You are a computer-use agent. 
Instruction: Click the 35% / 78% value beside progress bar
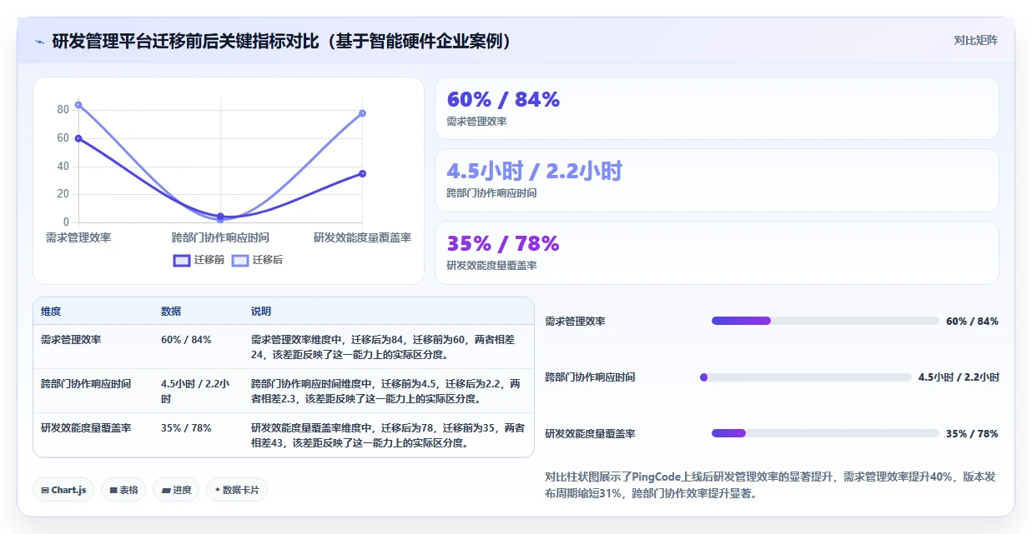(972, 434)
